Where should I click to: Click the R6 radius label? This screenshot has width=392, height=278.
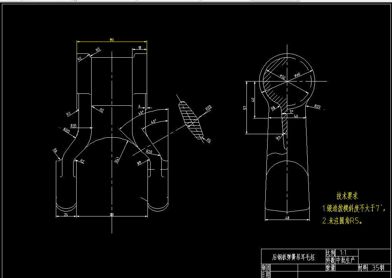55,150
